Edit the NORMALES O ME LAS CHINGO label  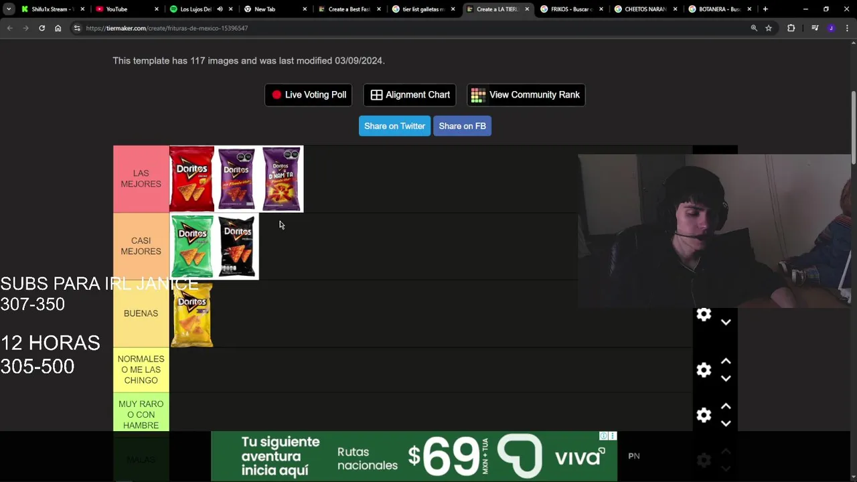141,370
